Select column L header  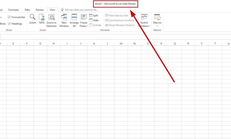click(x=108, y=43)
